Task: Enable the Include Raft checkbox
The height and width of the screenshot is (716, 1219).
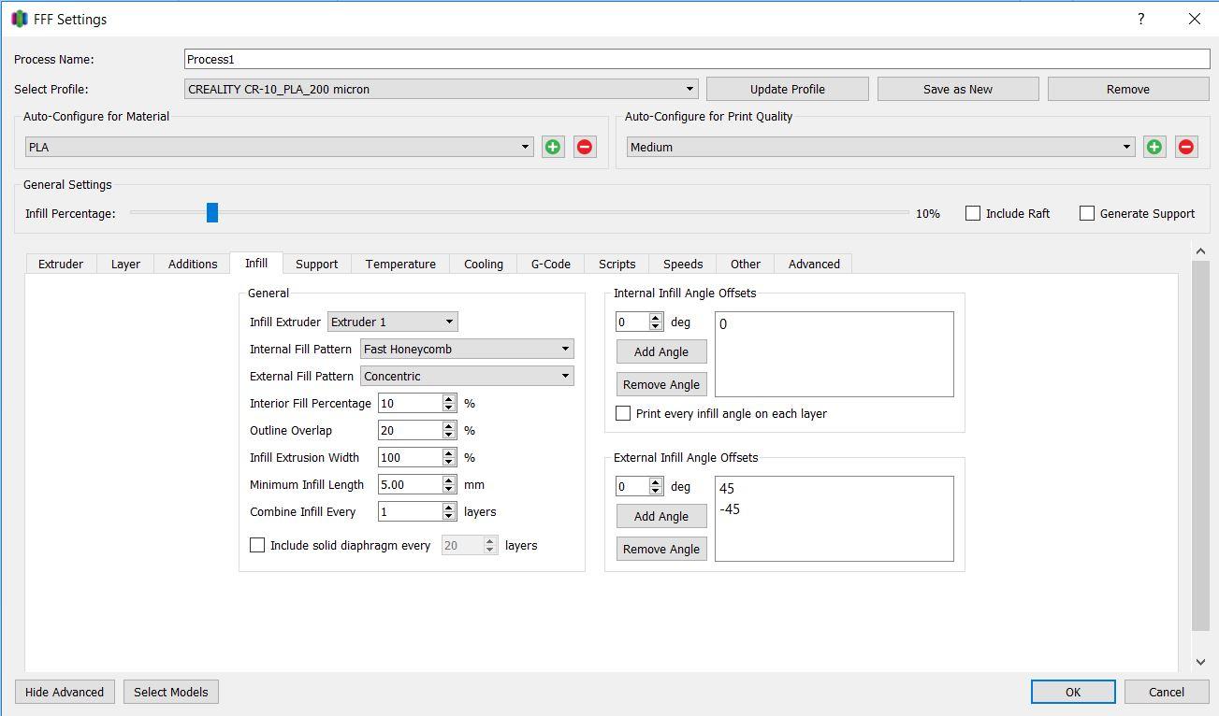Action: tap(973, 213)
